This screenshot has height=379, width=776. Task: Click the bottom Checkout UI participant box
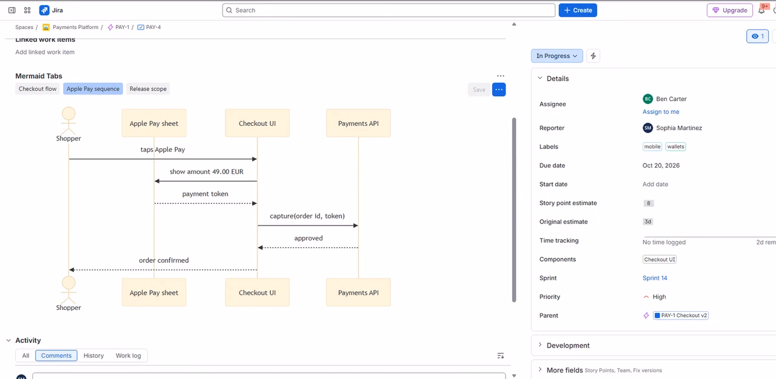click(257, 292)
